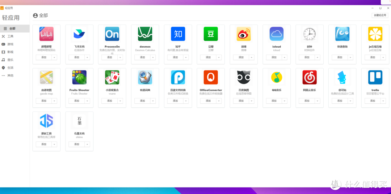Select the 微博 app icon
This screenshot has width=391, height=194.
tap(244, 34)
